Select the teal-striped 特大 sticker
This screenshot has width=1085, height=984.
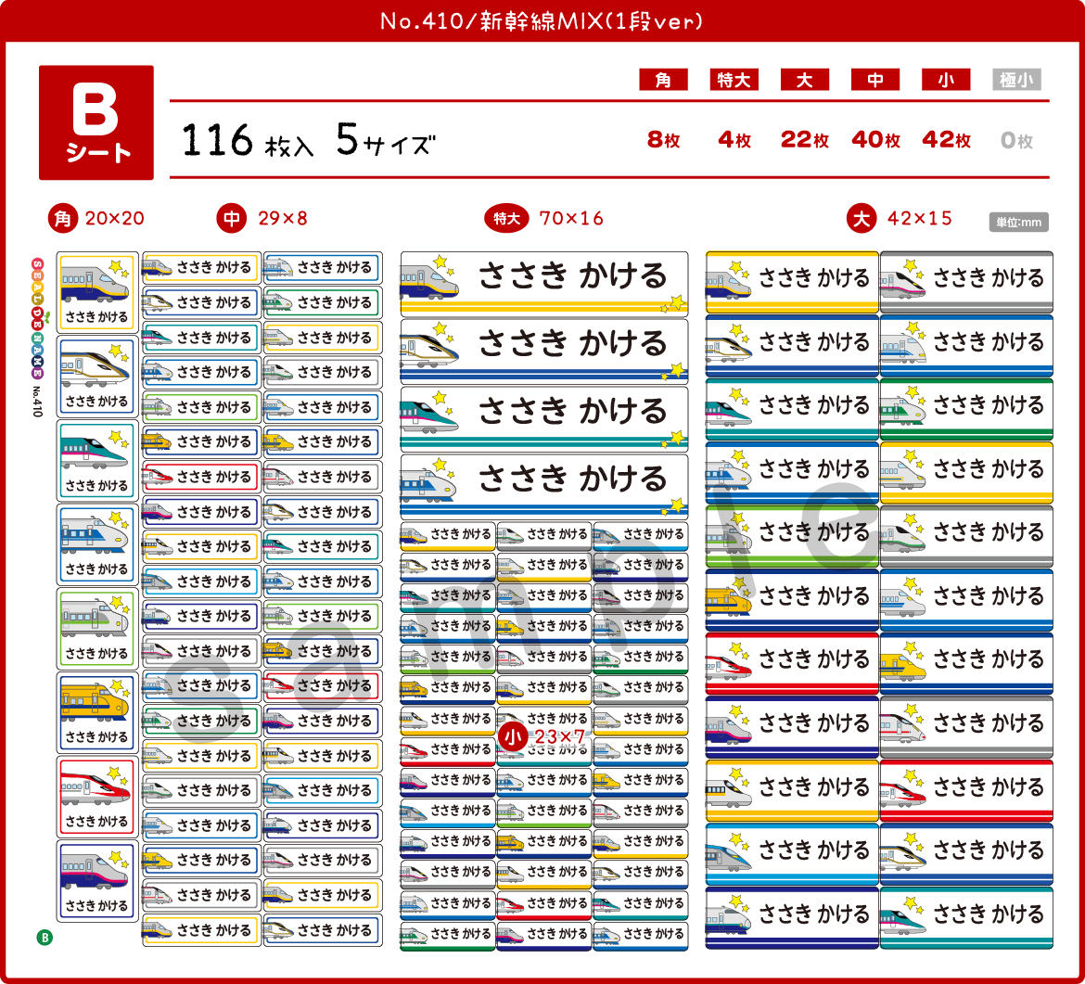tap(543, 419)
